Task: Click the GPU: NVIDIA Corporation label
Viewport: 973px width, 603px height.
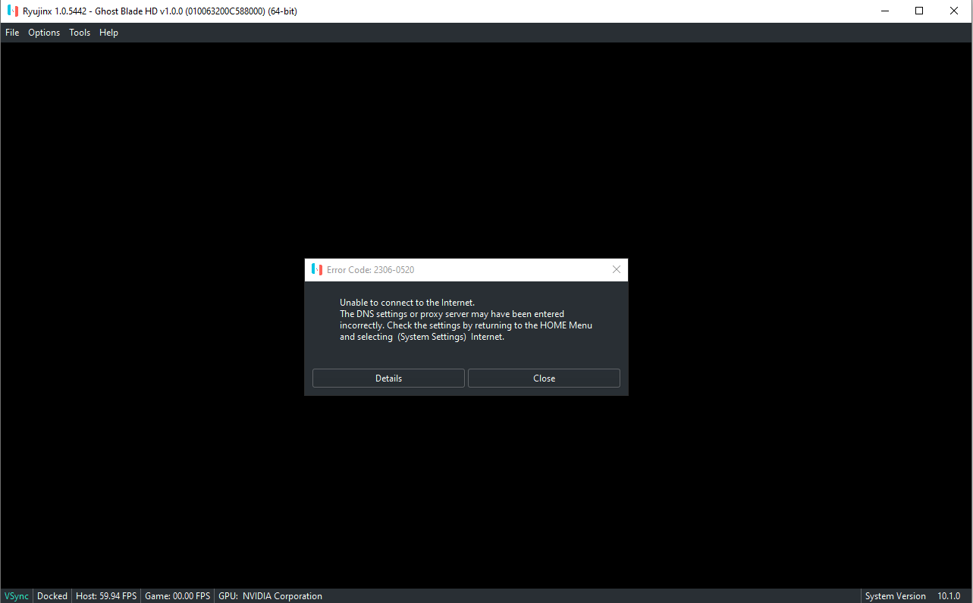Action: (270, 596)
